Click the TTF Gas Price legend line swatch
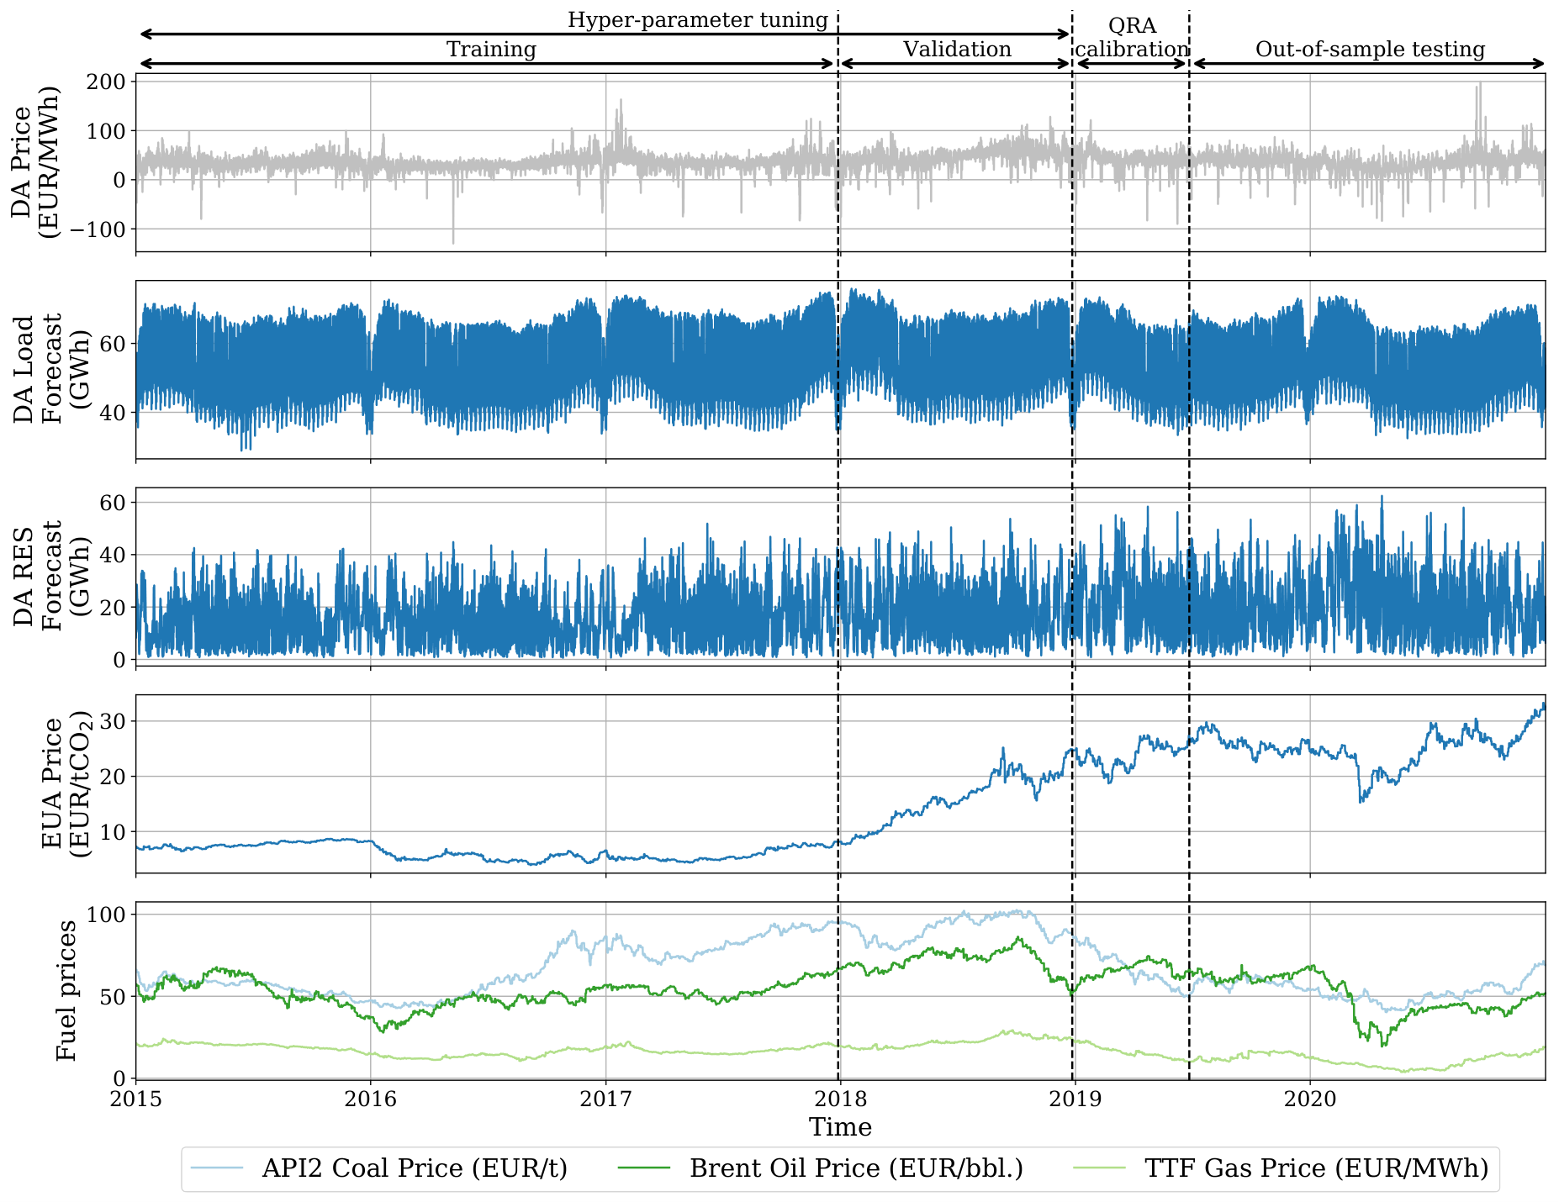Viewport: 1559px width, 1202px height. pyautogui.click(x=1100, y=1168)
